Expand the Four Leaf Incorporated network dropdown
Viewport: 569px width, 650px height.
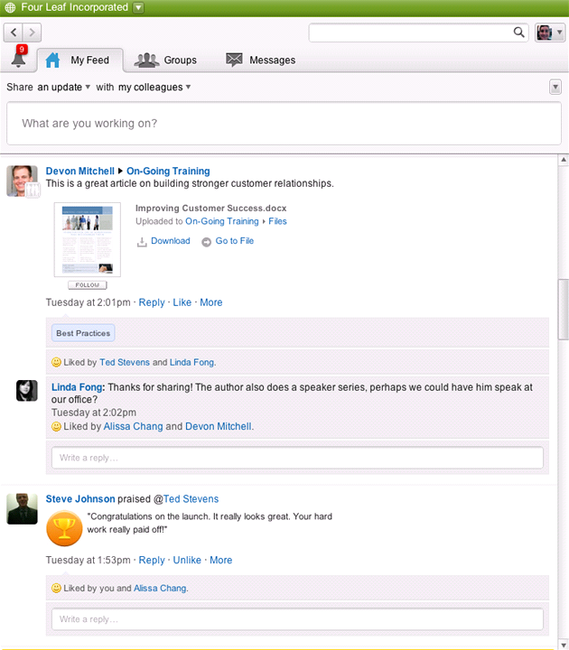tap(138, 7)
